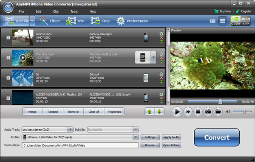Image resolution: width=255 pixels, height=162 pixels.
Task: Play The.Blue.mp4 from its thumbnail
Action: [x=23, y=58]
